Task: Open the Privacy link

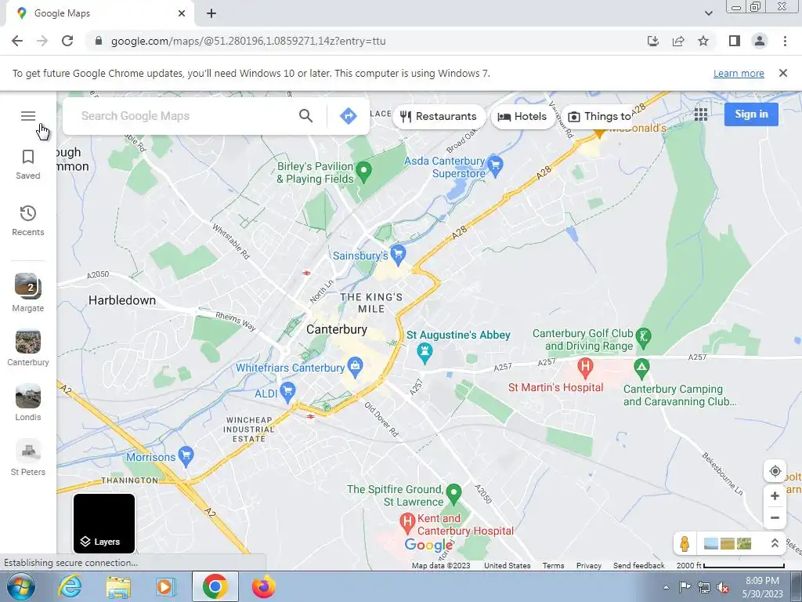Action: coord(589,566)
